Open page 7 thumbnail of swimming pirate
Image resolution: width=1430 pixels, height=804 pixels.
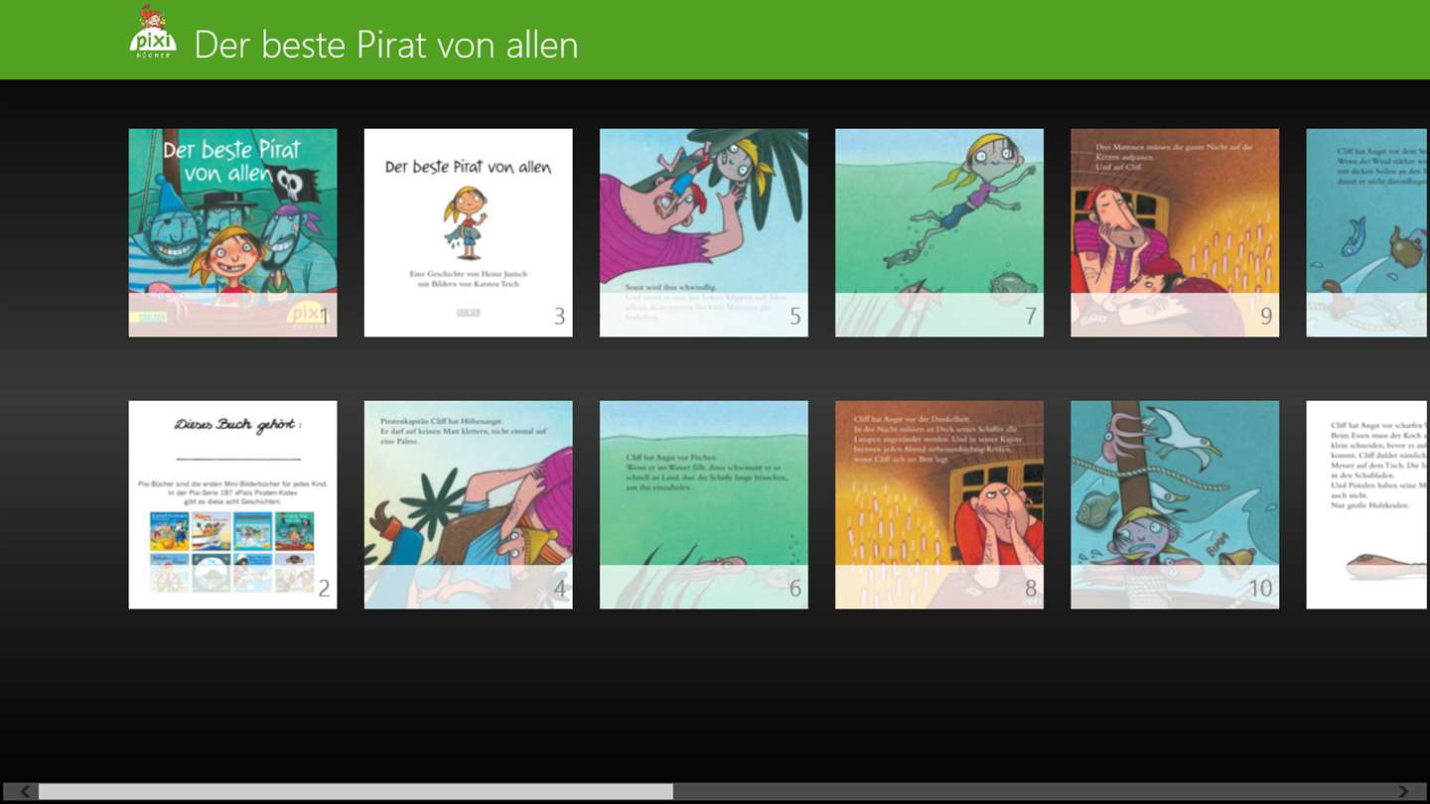[x=938, y=232]
